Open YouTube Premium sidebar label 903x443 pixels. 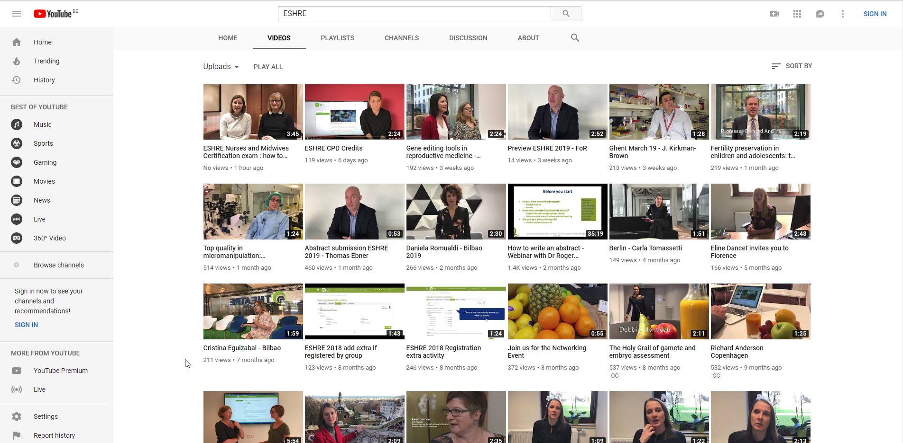pyautogui.click(x=61, y=371)
